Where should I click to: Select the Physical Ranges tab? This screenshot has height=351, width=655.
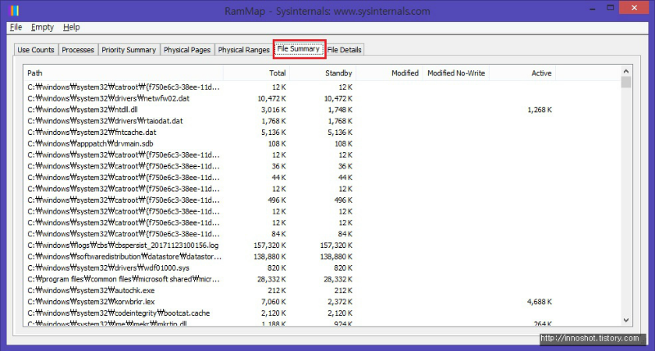(x=243, y=50)
